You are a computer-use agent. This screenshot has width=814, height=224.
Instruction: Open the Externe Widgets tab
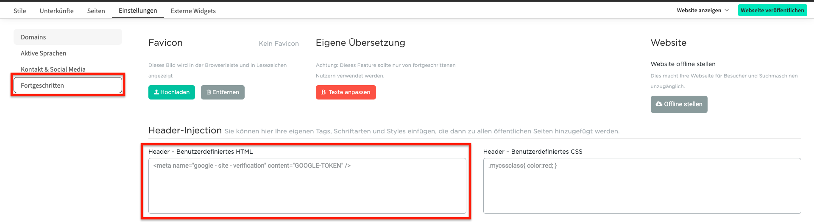[x=193, y=11]
